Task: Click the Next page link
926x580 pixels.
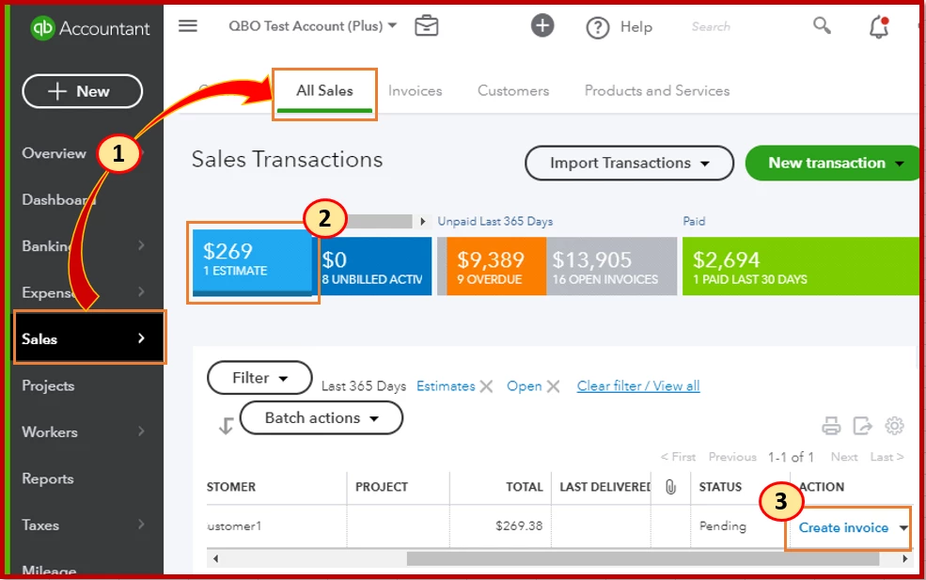Action: (x=844, y=457)
